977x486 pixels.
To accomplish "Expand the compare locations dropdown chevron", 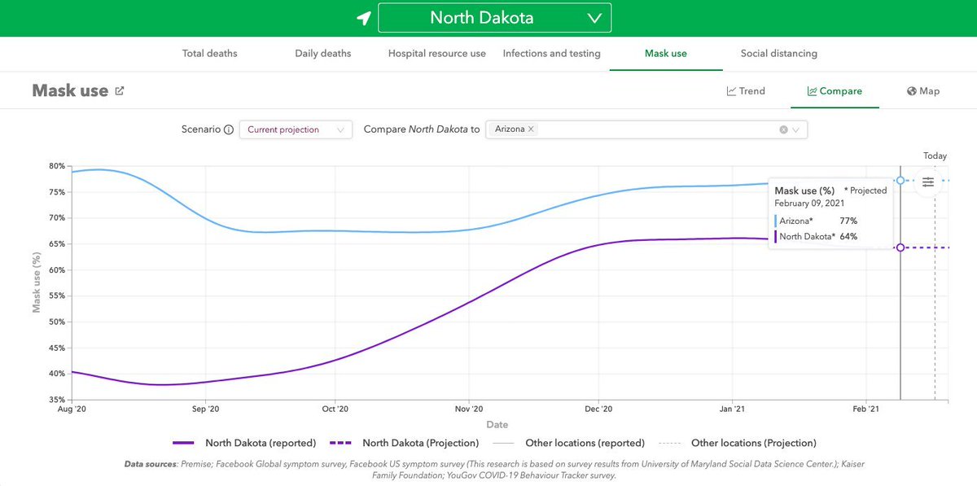I will (795, 129).
